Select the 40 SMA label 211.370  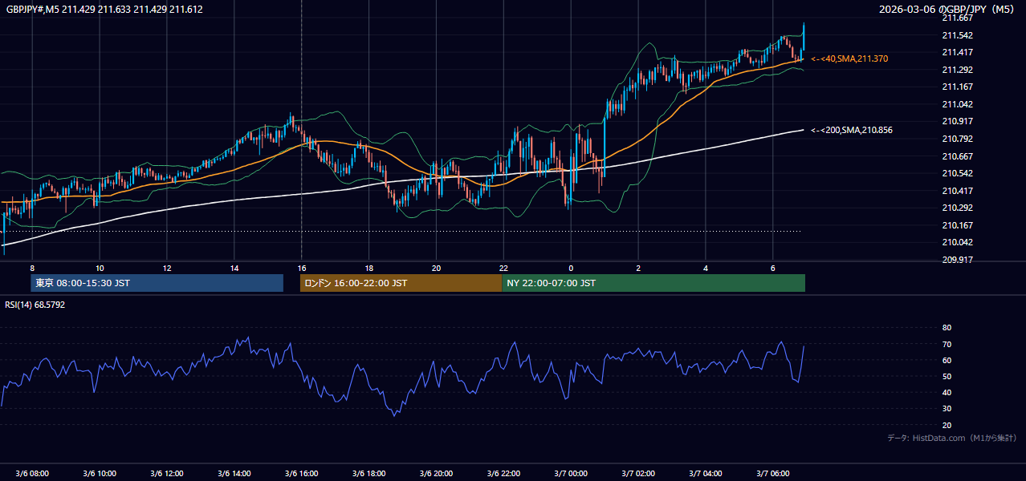849,59
